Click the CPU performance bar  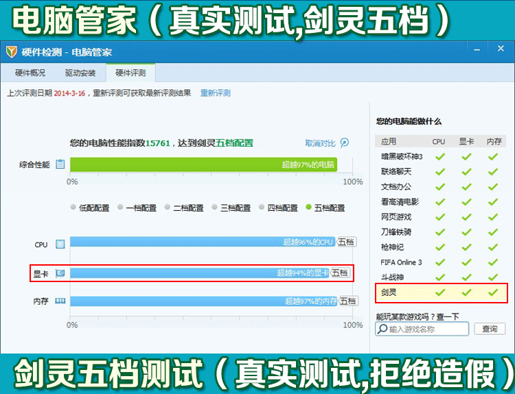(203, 242)
